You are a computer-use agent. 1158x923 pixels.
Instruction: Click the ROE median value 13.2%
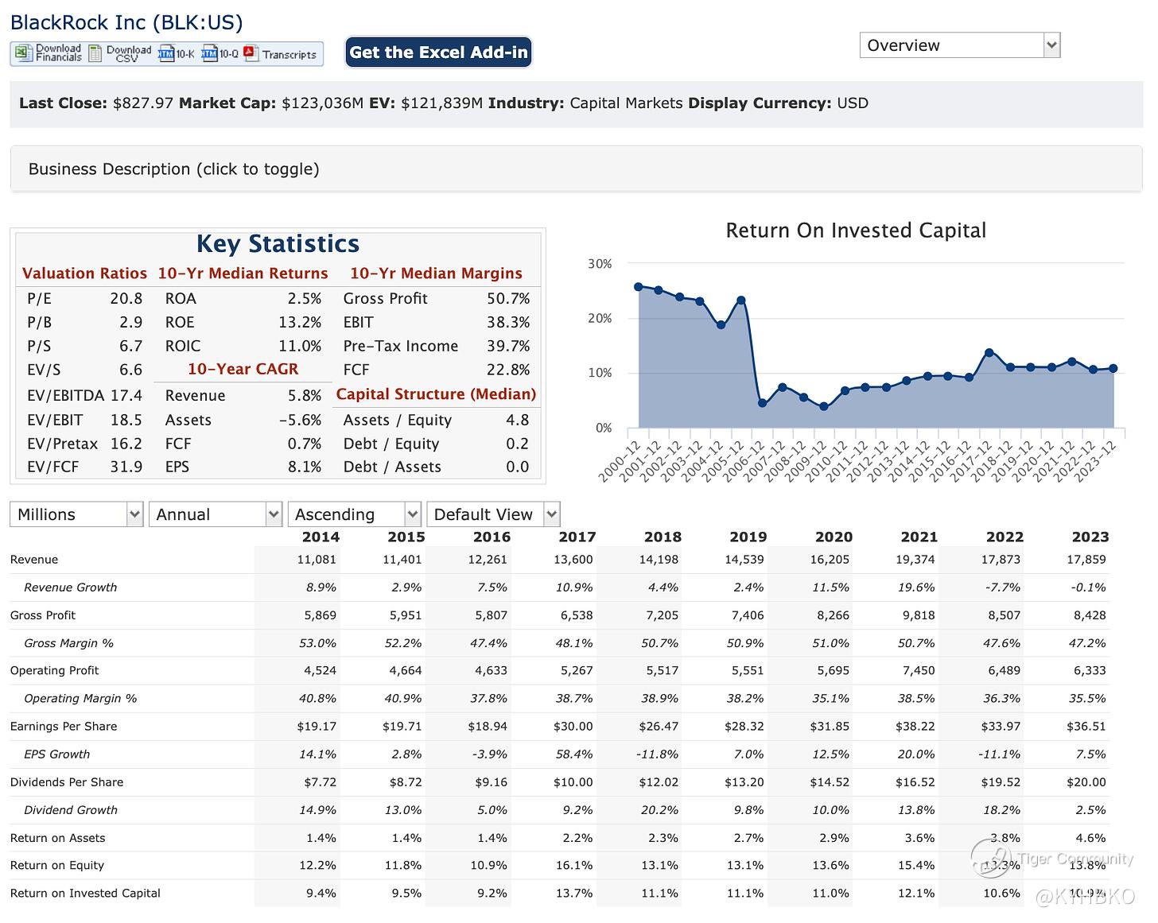pos(300,322)
